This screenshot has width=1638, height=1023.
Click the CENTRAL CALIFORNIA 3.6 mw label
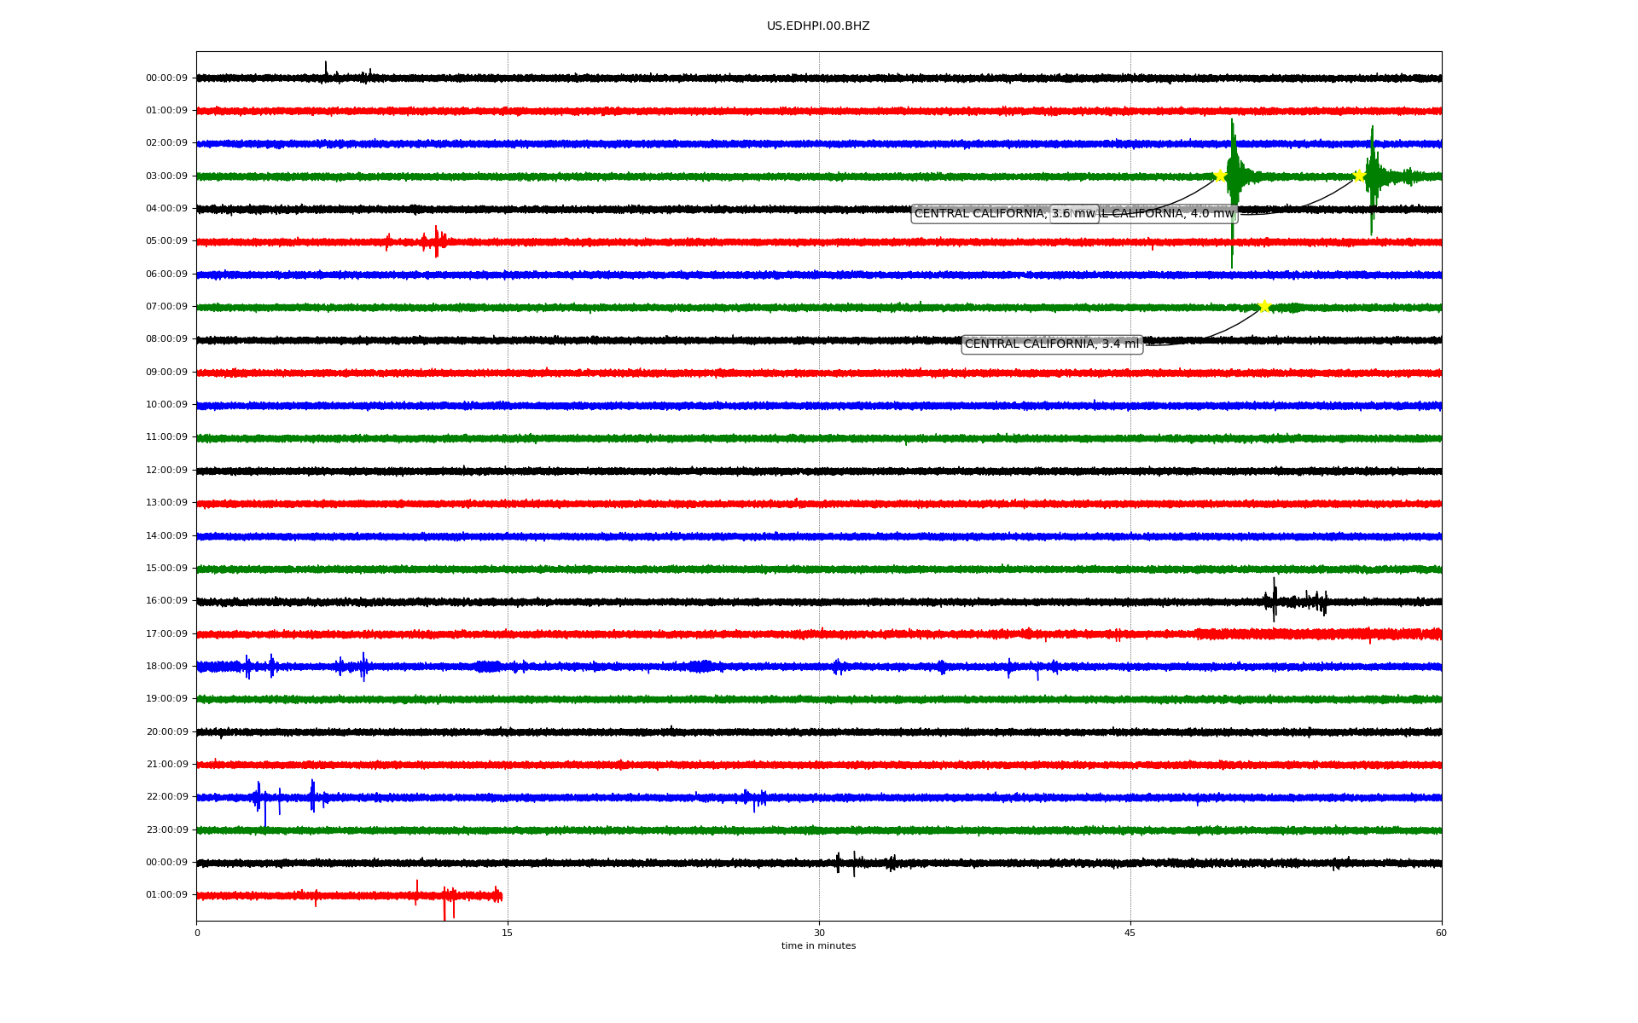(x=981, y=214)
